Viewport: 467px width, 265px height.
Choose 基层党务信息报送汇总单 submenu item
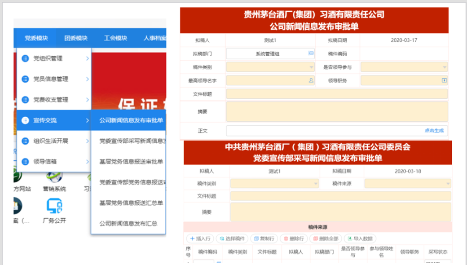[128, 203]
